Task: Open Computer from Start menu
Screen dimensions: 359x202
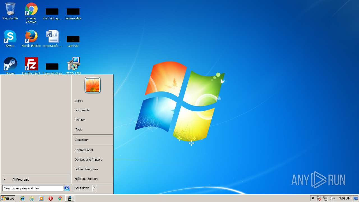Action: coord(93,140)
